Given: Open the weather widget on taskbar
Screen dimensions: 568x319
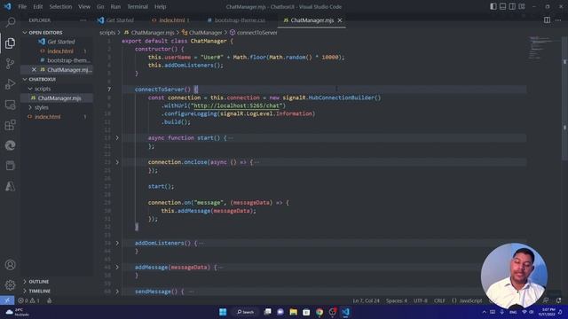Looking at the screenshot, I should (18, 312).
